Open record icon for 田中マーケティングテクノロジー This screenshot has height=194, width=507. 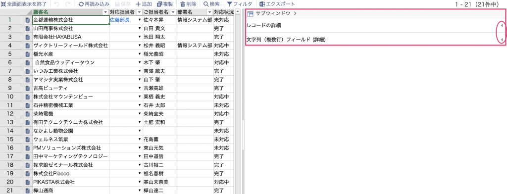click(x=28, y=156)
